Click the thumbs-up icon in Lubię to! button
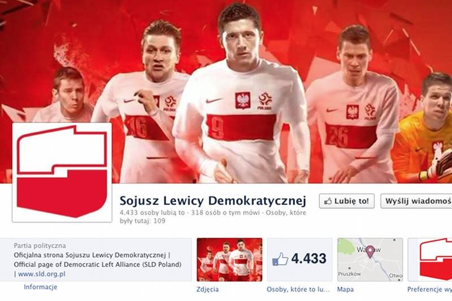Viewport: 452px width, 301px height. pos(328,201)
